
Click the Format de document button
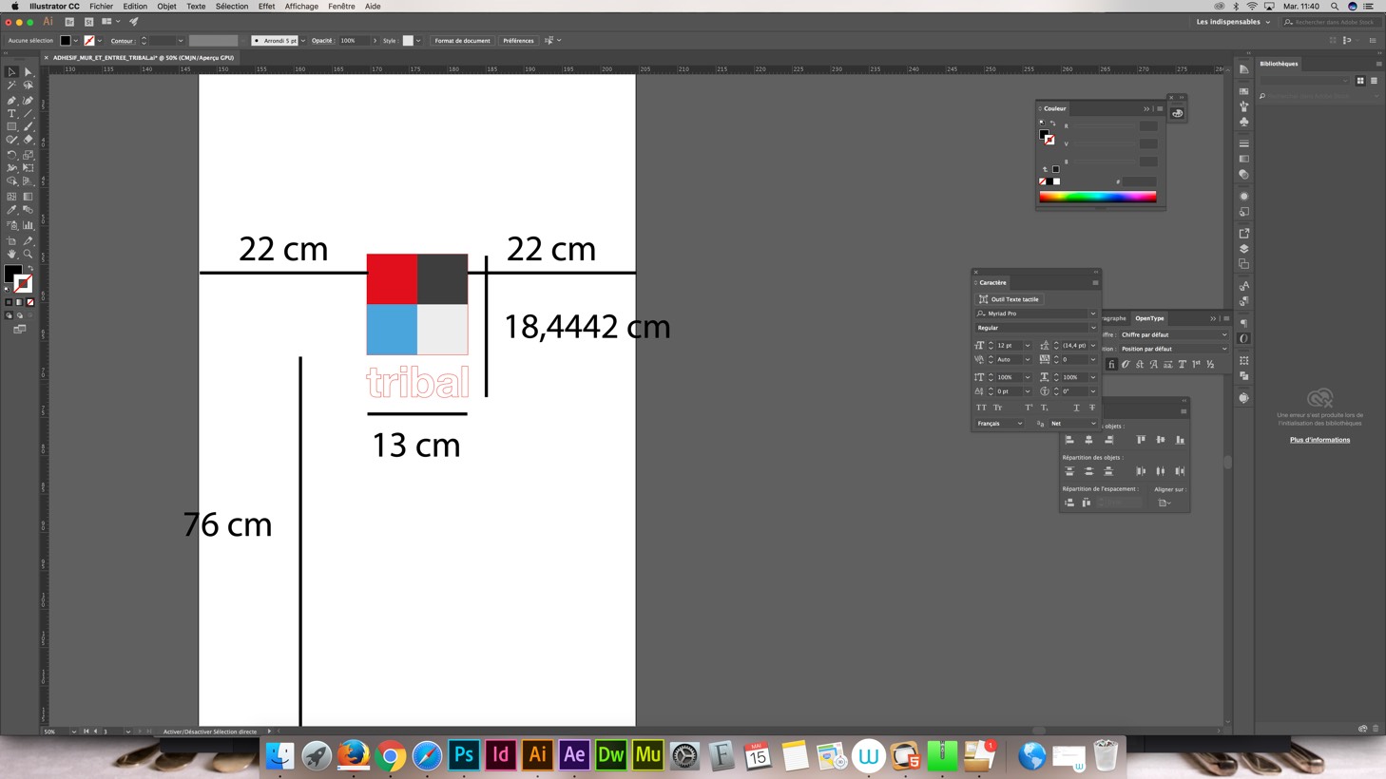(462, 41)
